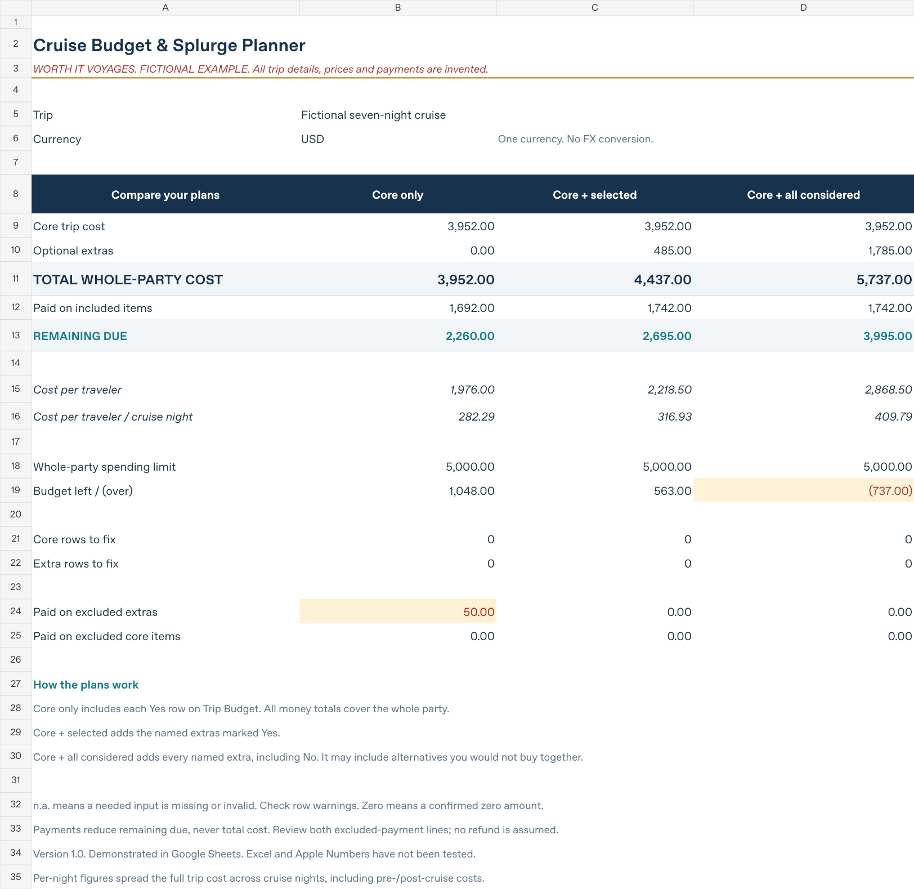Click 'One currency. No FX conversion.' note
The width and height of the screenshot is (914, 889).
pyautogui.click(x=576, y=139)
